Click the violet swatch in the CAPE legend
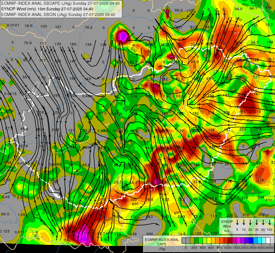The width and height of the screenshot is (275, 253). [x=243, y=240]
